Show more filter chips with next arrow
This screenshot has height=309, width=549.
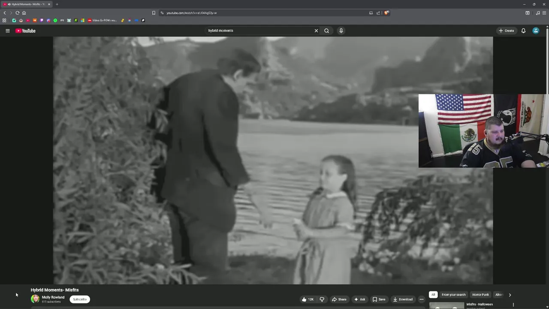510,295
